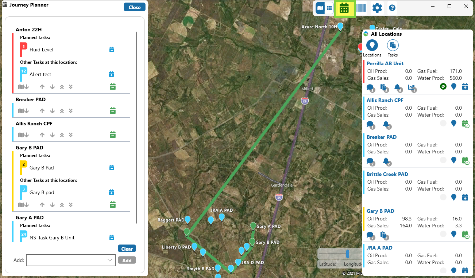Open Perrilla AB Unit chart icon

pos(412,87)
